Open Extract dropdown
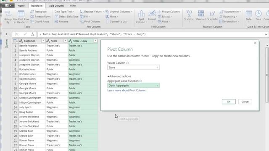 tap(165, 17)
